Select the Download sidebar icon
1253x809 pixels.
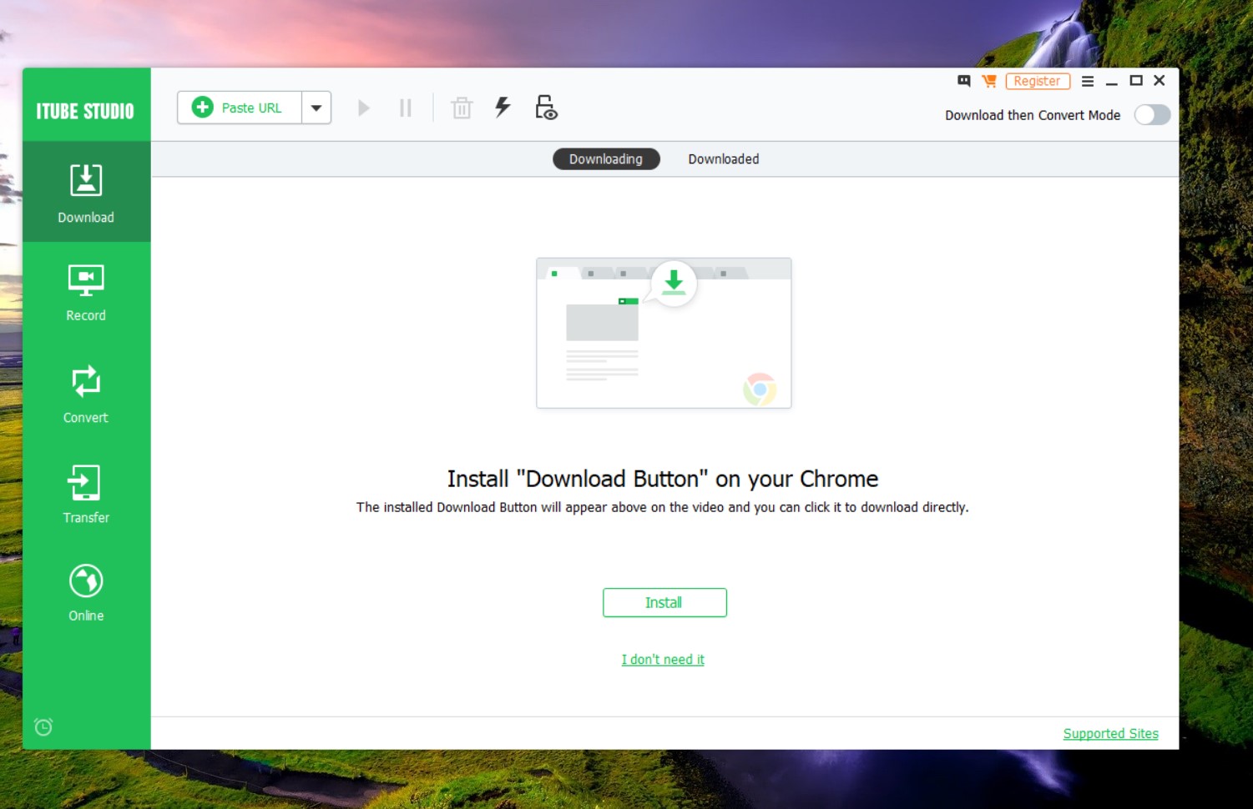86,192
